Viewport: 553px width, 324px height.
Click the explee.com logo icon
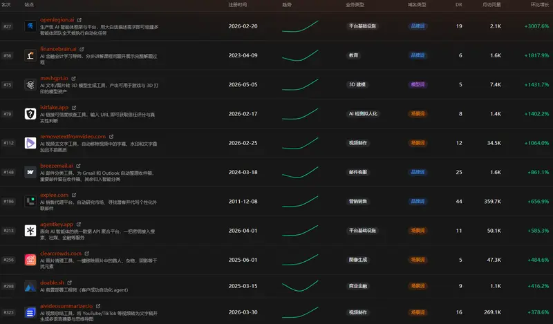[x=30, y=201]
